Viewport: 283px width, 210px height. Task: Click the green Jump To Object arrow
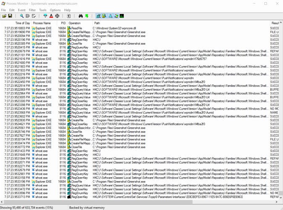pyautogui.click(x=87, y=16)
